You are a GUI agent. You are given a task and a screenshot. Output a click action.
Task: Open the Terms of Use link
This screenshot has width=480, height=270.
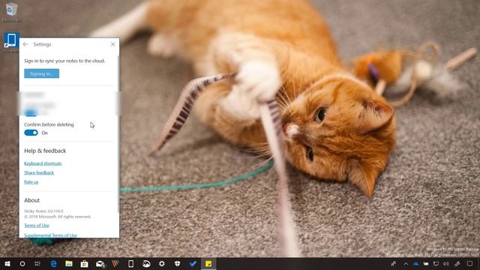[37, 225]
